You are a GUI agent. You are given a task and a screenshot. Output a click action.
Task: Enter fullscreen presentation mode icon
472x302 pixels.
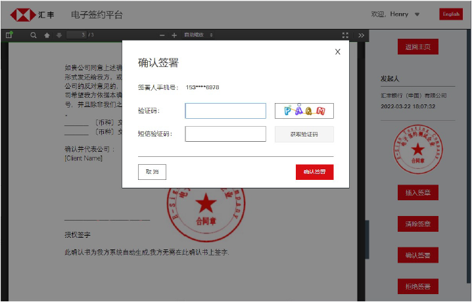(346, 35)
